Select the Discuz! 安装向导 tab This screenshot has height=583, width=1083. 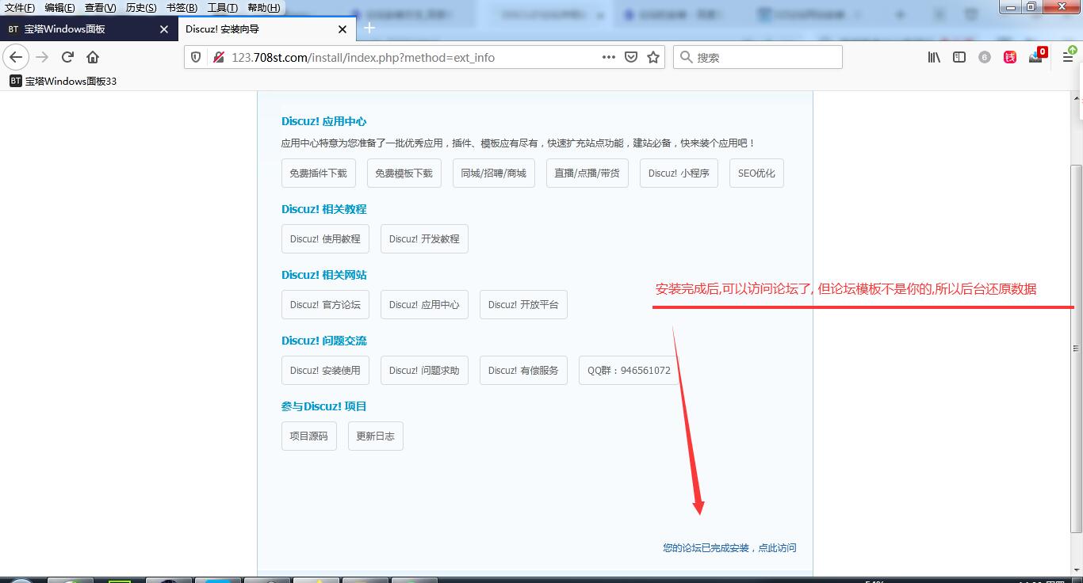point(266,29)
